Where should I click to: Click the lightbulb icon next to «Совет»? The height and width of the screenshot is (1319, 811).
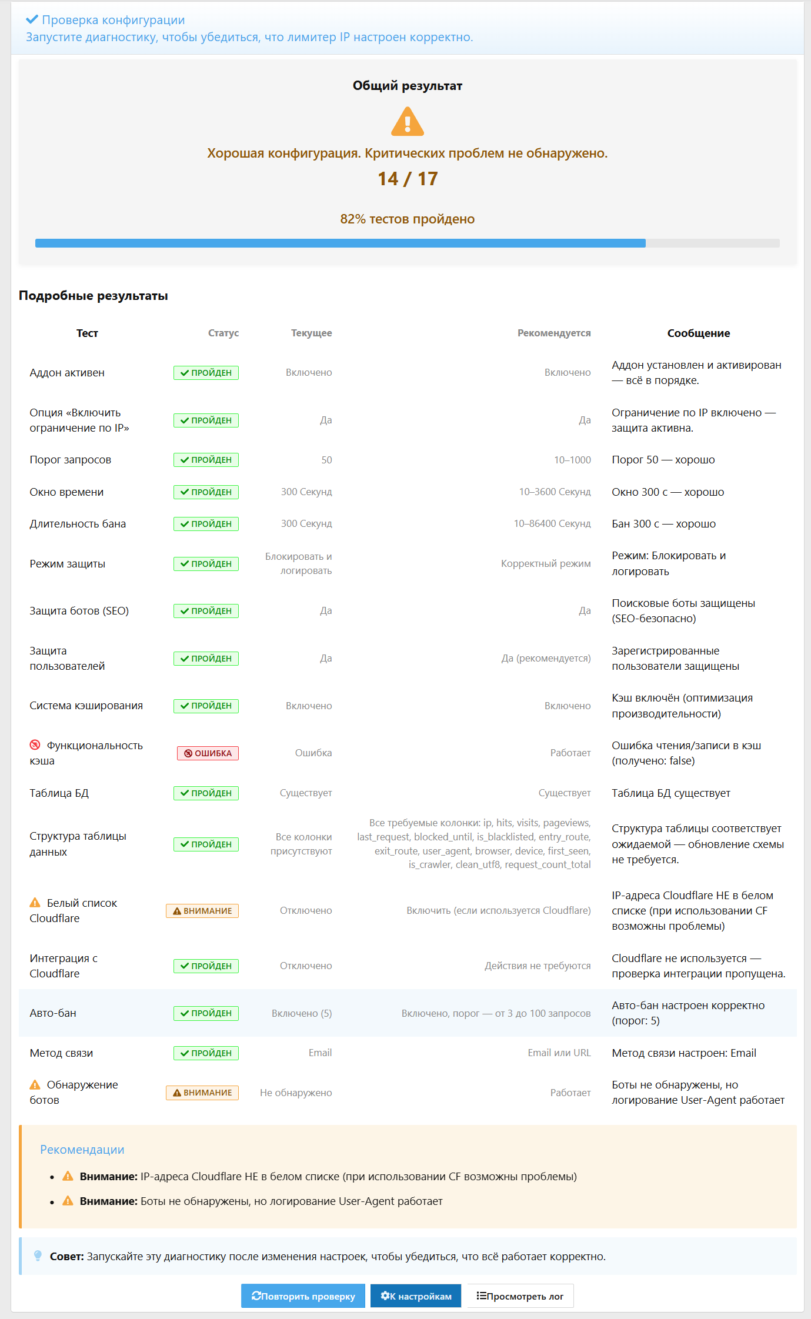click(x=38, y=1256)
